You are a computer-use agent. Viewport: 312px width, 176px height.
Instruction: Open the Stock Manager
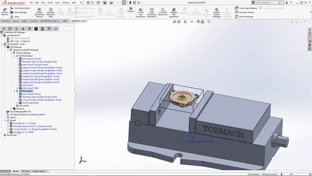19,12
